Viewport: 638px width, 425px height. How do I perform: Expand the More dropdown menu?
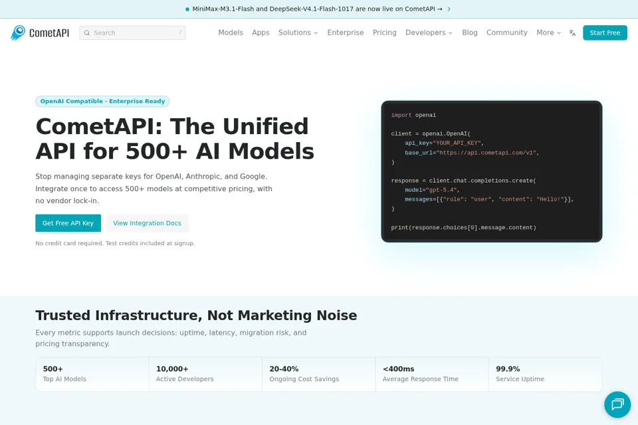coord(548,33)
